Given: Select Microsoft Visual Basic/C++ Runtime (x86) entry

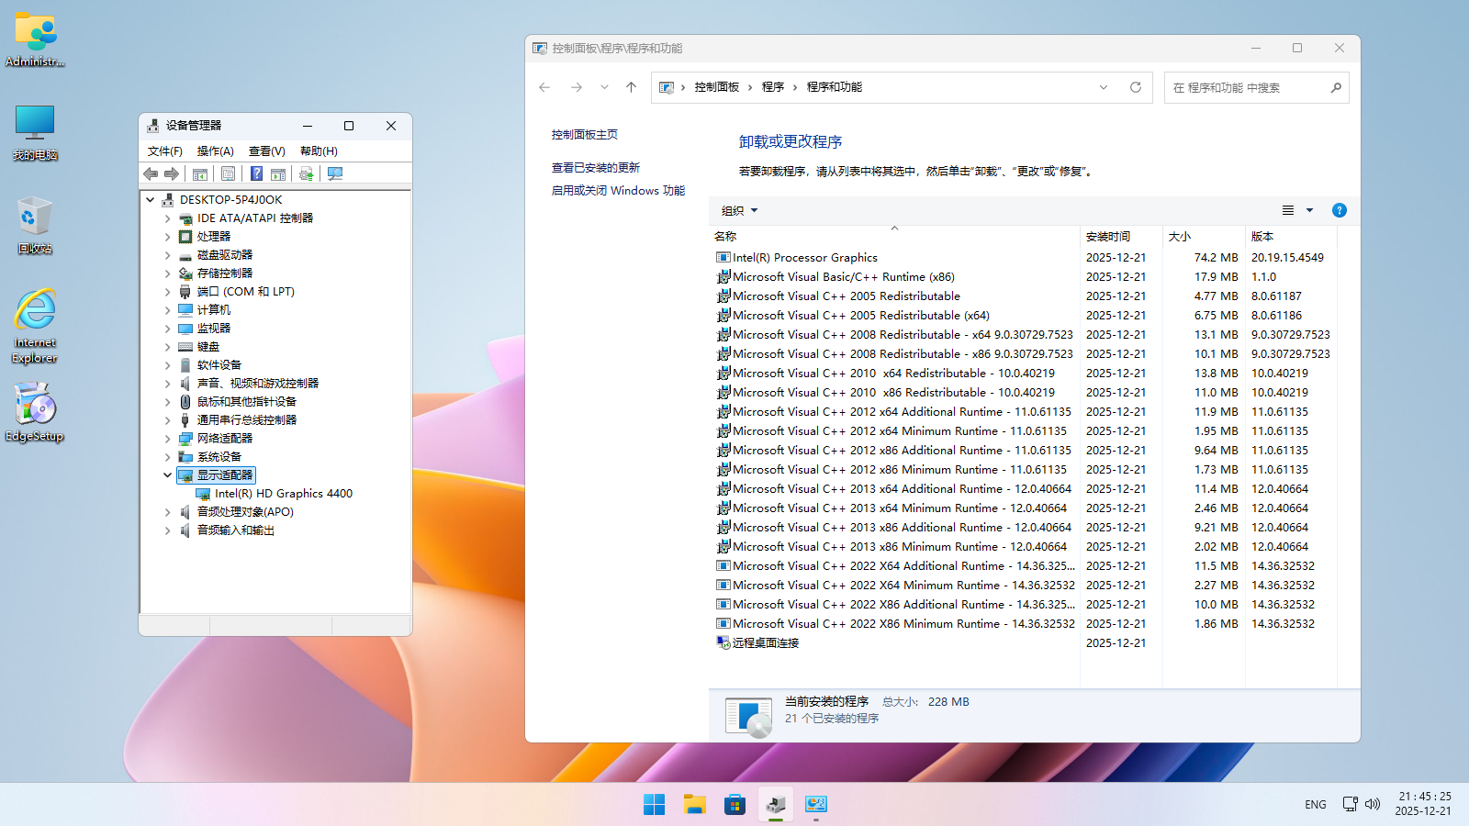Looking at the screenshot, I should tap(844, 277).
